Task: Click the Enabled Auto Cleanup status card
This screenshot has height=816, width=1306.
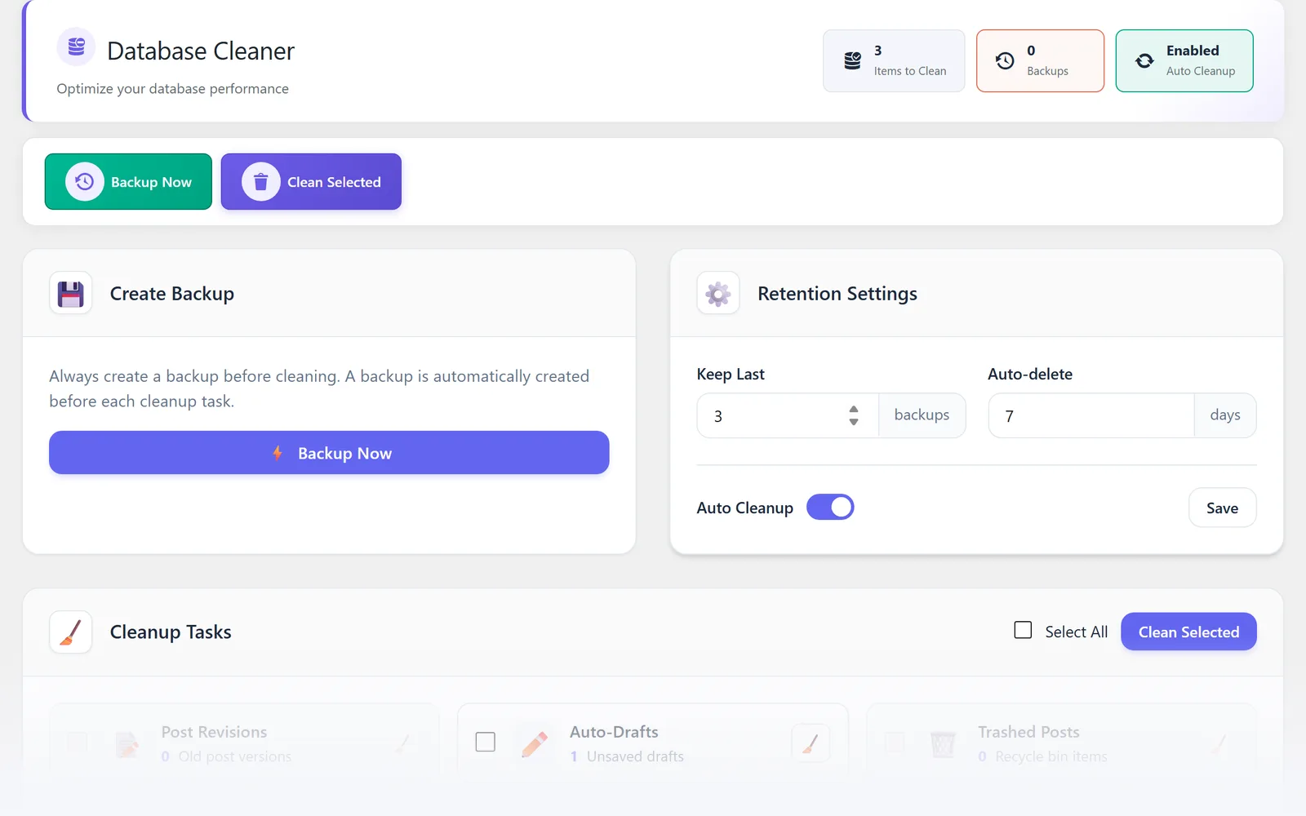Action: point(1184,61)
